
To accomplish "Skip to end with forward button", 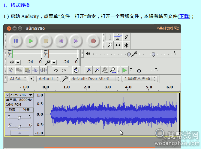I will coord(76,41).
